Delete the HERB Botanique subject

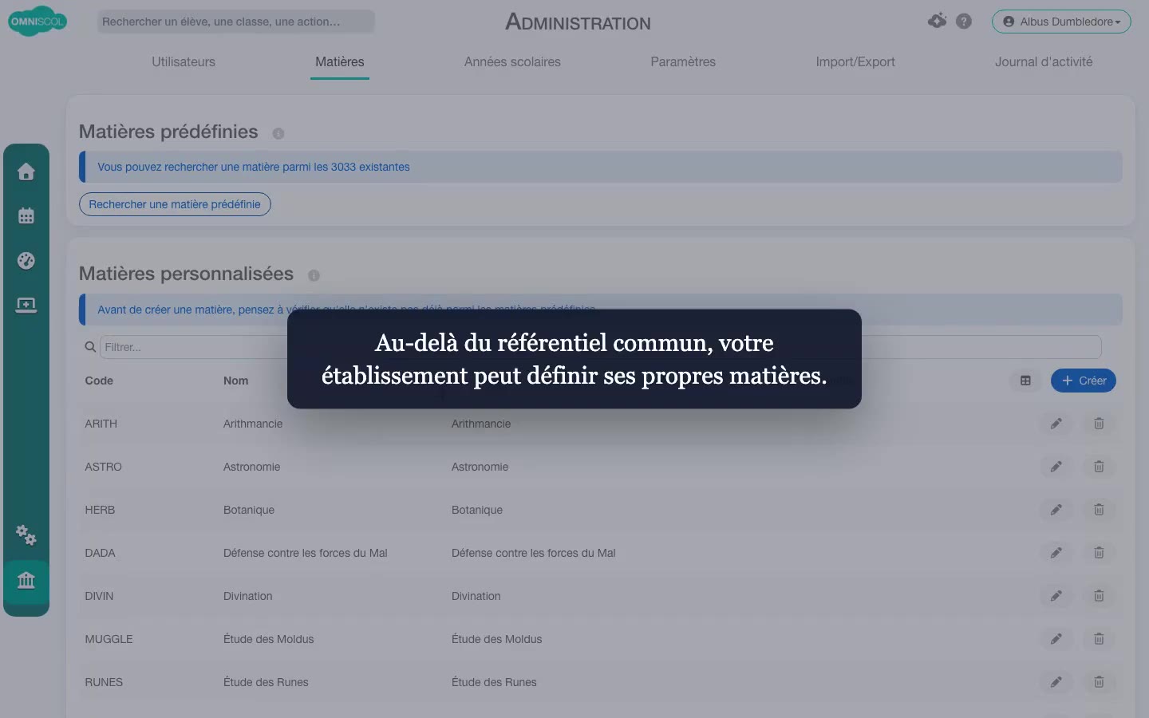pos(1099,510)
